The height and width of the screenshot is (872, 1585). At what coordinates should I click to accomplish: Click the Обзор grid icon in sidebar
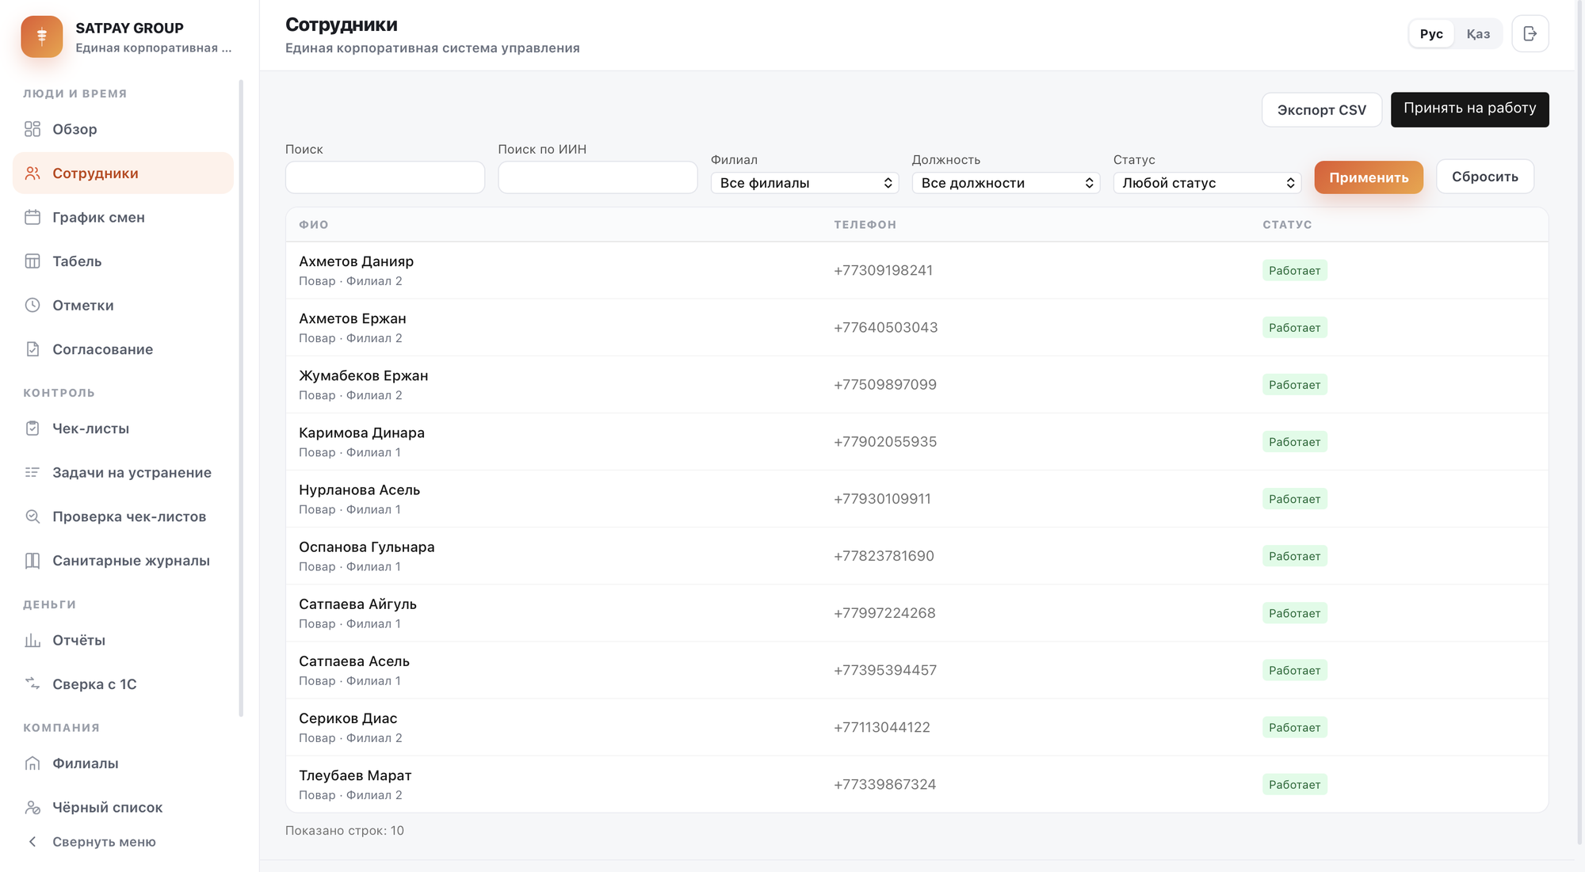coord(32,129)
